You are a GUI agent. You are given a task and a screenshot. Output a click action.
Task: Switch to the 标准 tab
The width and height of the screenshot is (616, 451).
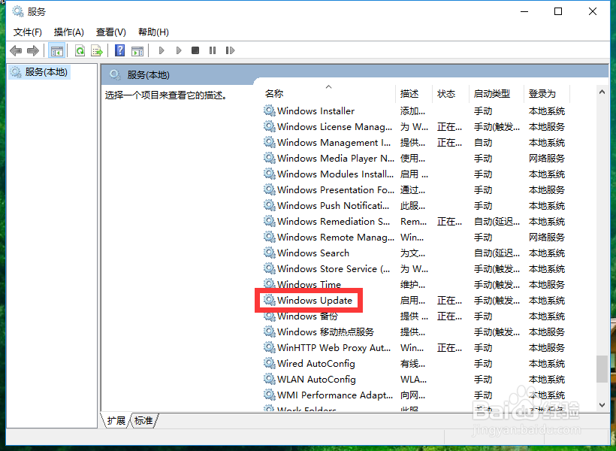pos(143,421)
